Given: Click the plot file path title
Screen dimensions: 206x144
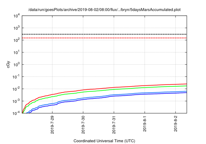Looking at the screenshot, I should tap(104, 10).
